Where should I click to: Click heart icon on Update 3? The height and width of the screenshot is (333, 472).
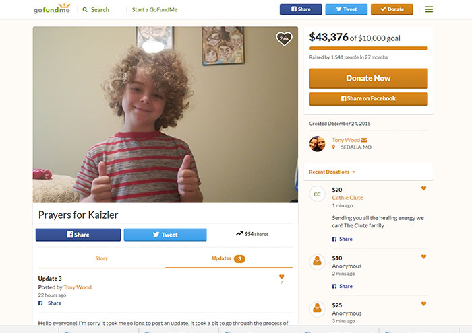(x=281, y=276)
